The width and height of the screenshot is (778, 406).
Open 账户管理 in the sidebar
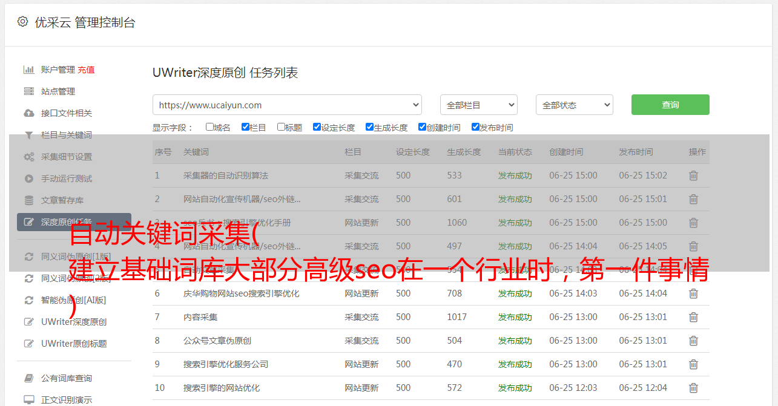point(58,70)
